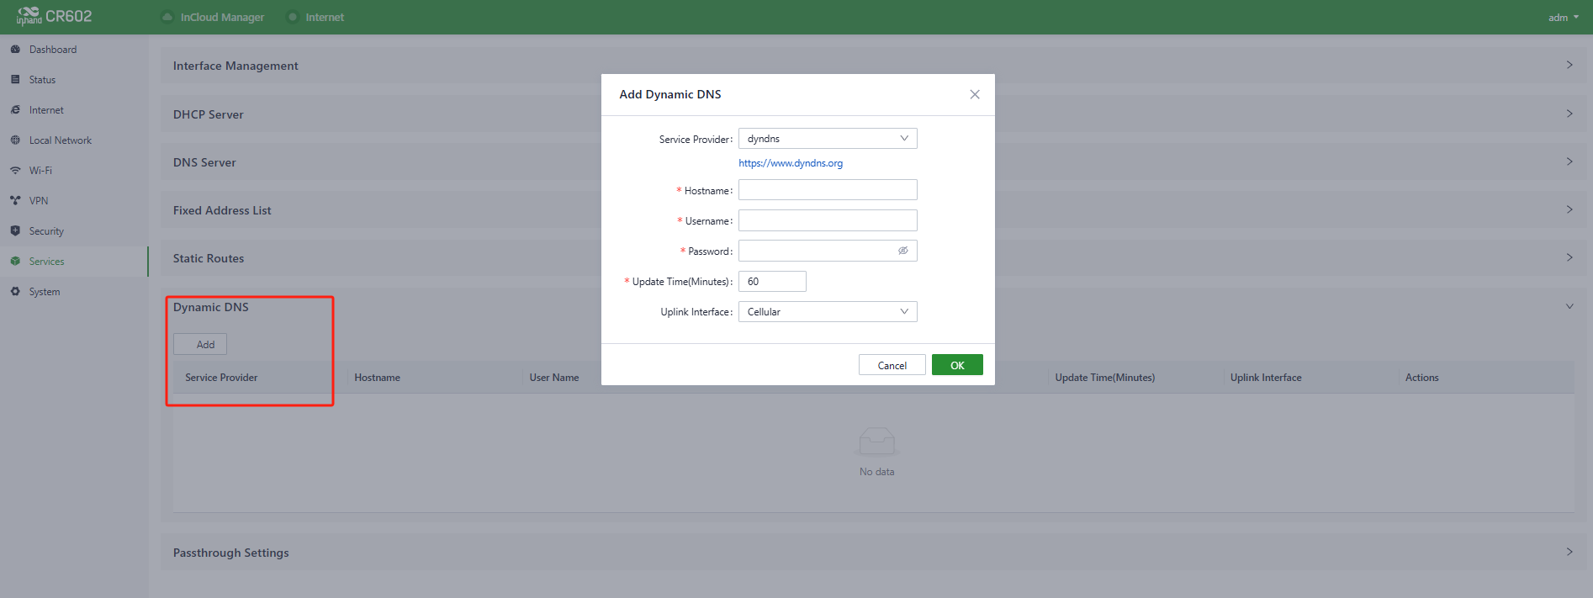Expand the Passthrough Settings section
Viewport: 1593px width, 598px height.
click(1569, 552)
